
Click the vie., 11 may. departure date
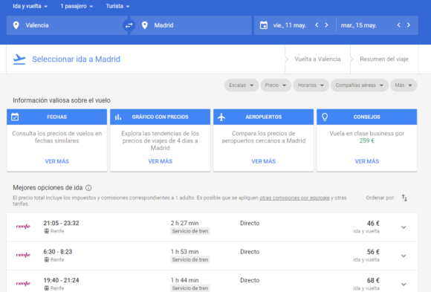[290, 25]
